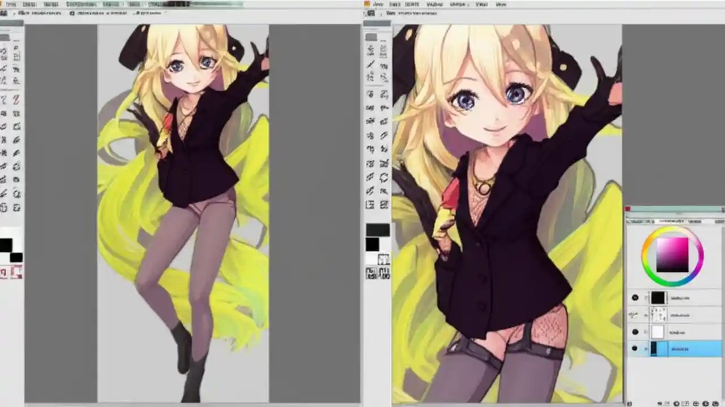Hide the white background layer
This screenshot has width=725, height=407.
point(635,332)
